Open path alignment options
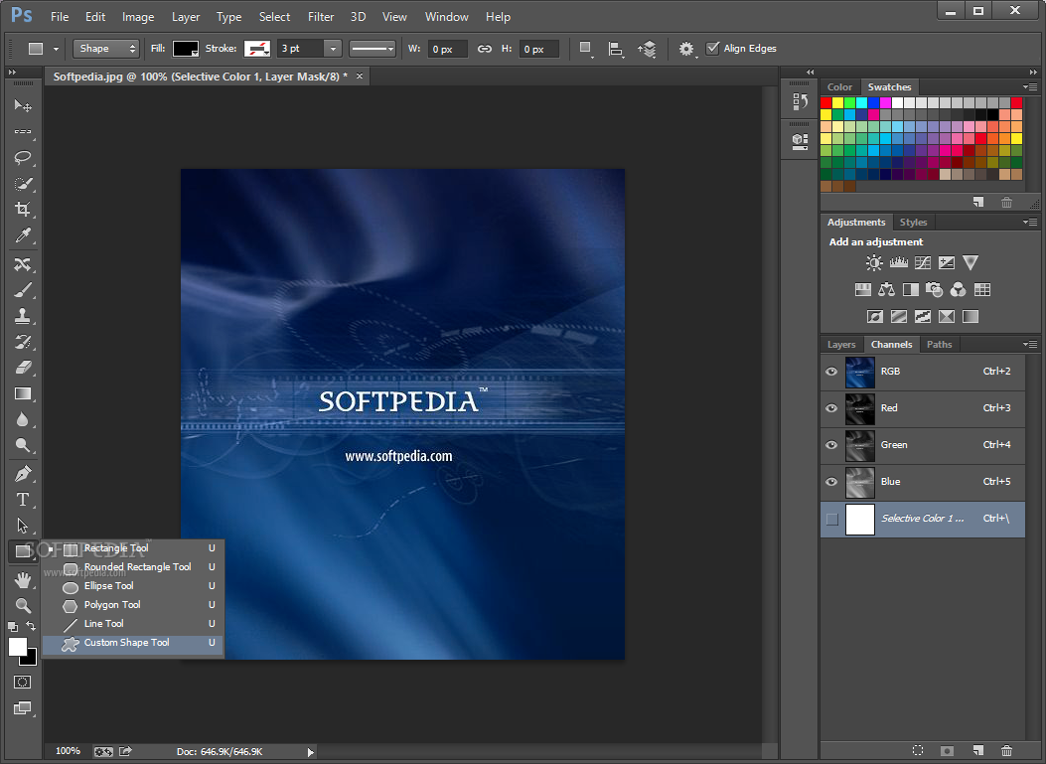The image size is (1046, 764). (x=617, y=49)
